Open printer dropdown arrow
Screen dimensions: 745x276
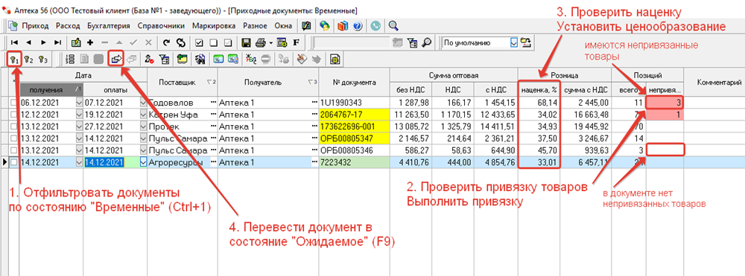(x=270, y=42)
